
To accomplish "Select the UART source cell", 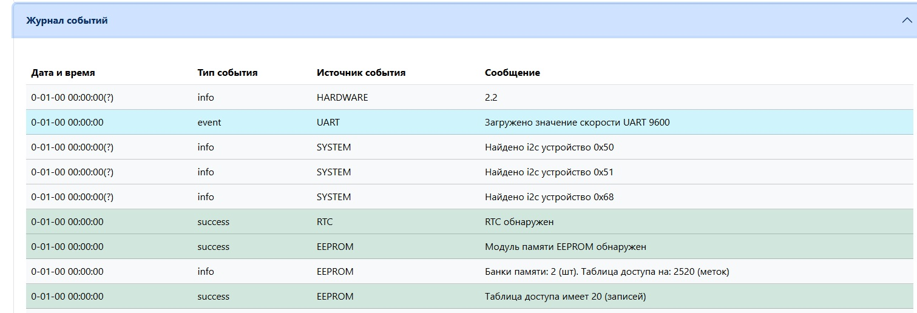I will (328, 123).
